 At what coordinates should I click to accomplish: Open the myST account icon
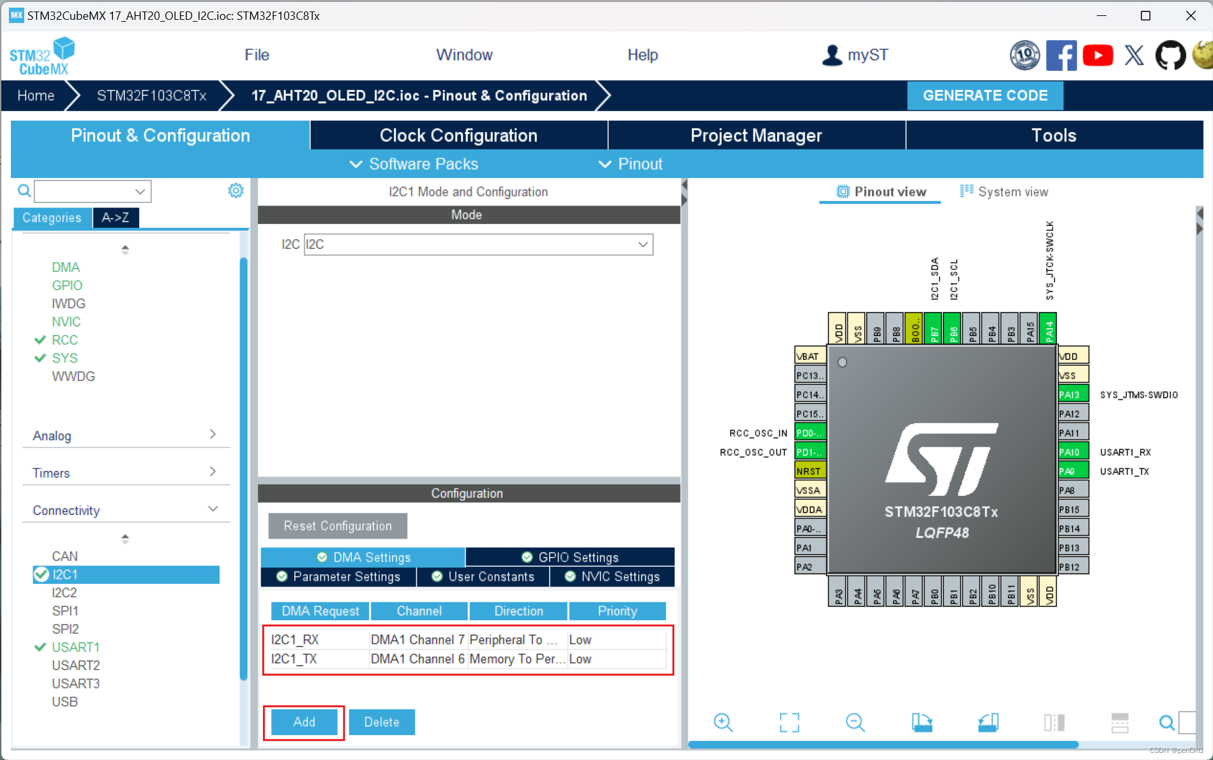click(x=832, y=56)
